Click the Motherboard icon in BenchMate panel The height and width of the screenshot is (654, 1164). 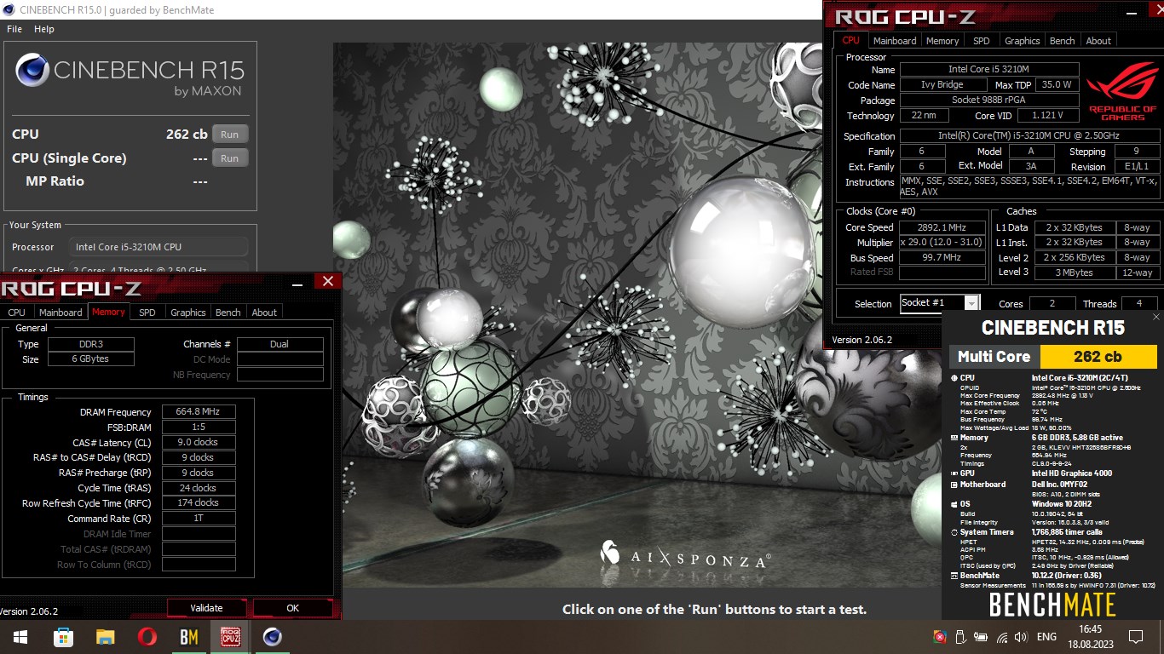pos(954,485)
